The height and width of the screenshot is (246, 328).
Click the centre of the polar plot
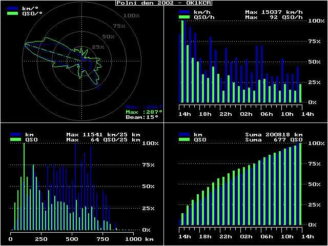coord(83,60)
